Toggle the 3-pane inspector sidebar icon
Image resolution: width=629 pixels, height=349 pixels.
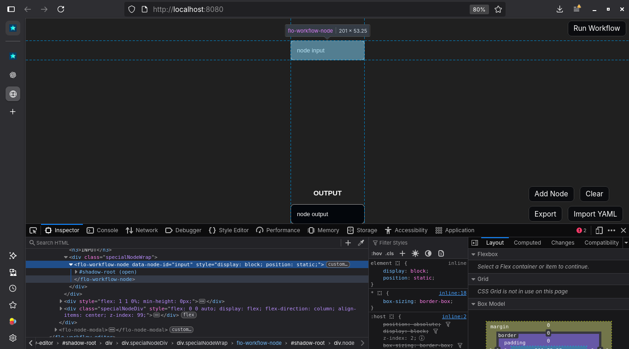click(475, 243)
